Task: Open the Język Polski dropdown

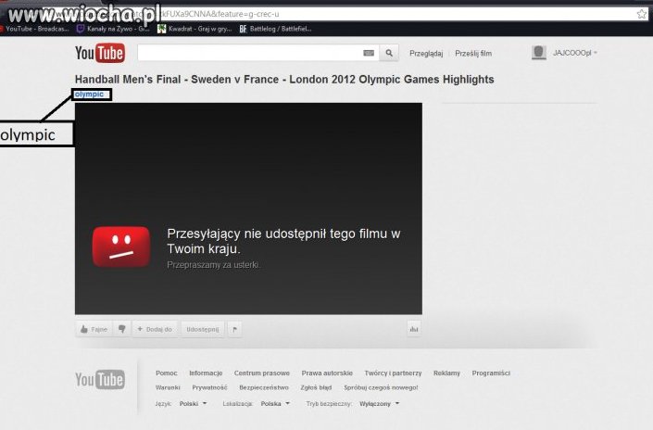Action: [193, 403]
